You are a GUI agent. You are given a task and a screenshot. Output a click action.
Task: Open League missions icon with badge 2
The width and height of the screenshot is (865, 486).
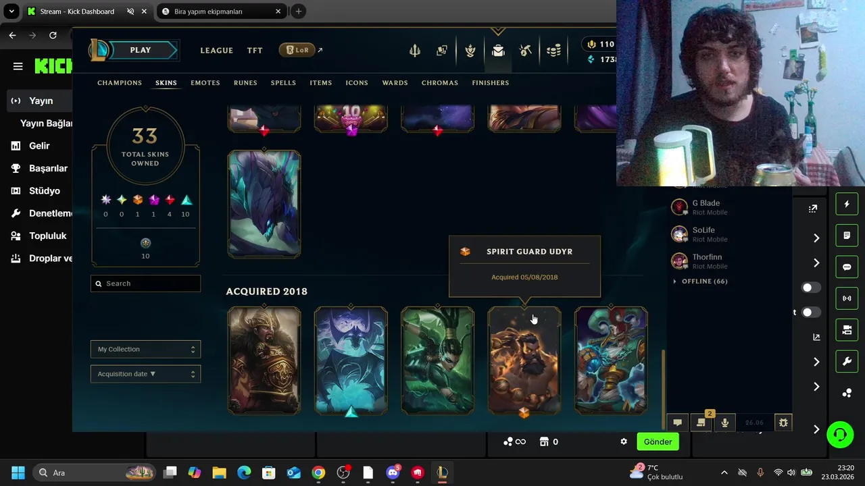[x=701, y=423]
